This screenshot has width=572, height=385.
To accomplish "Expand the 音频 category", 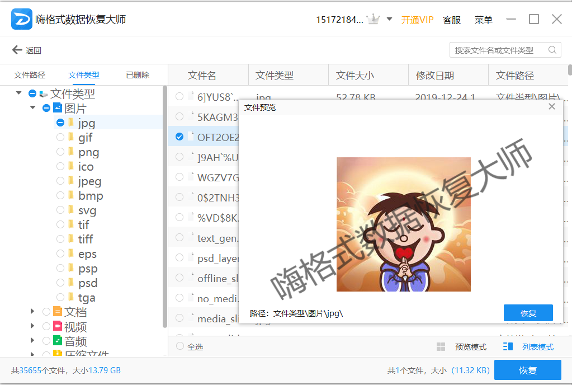I will 32,340.
